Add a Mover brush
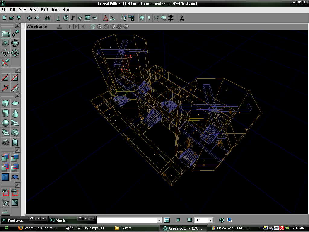This screenshot has height=232, width=309. click(x=15, y=177)
